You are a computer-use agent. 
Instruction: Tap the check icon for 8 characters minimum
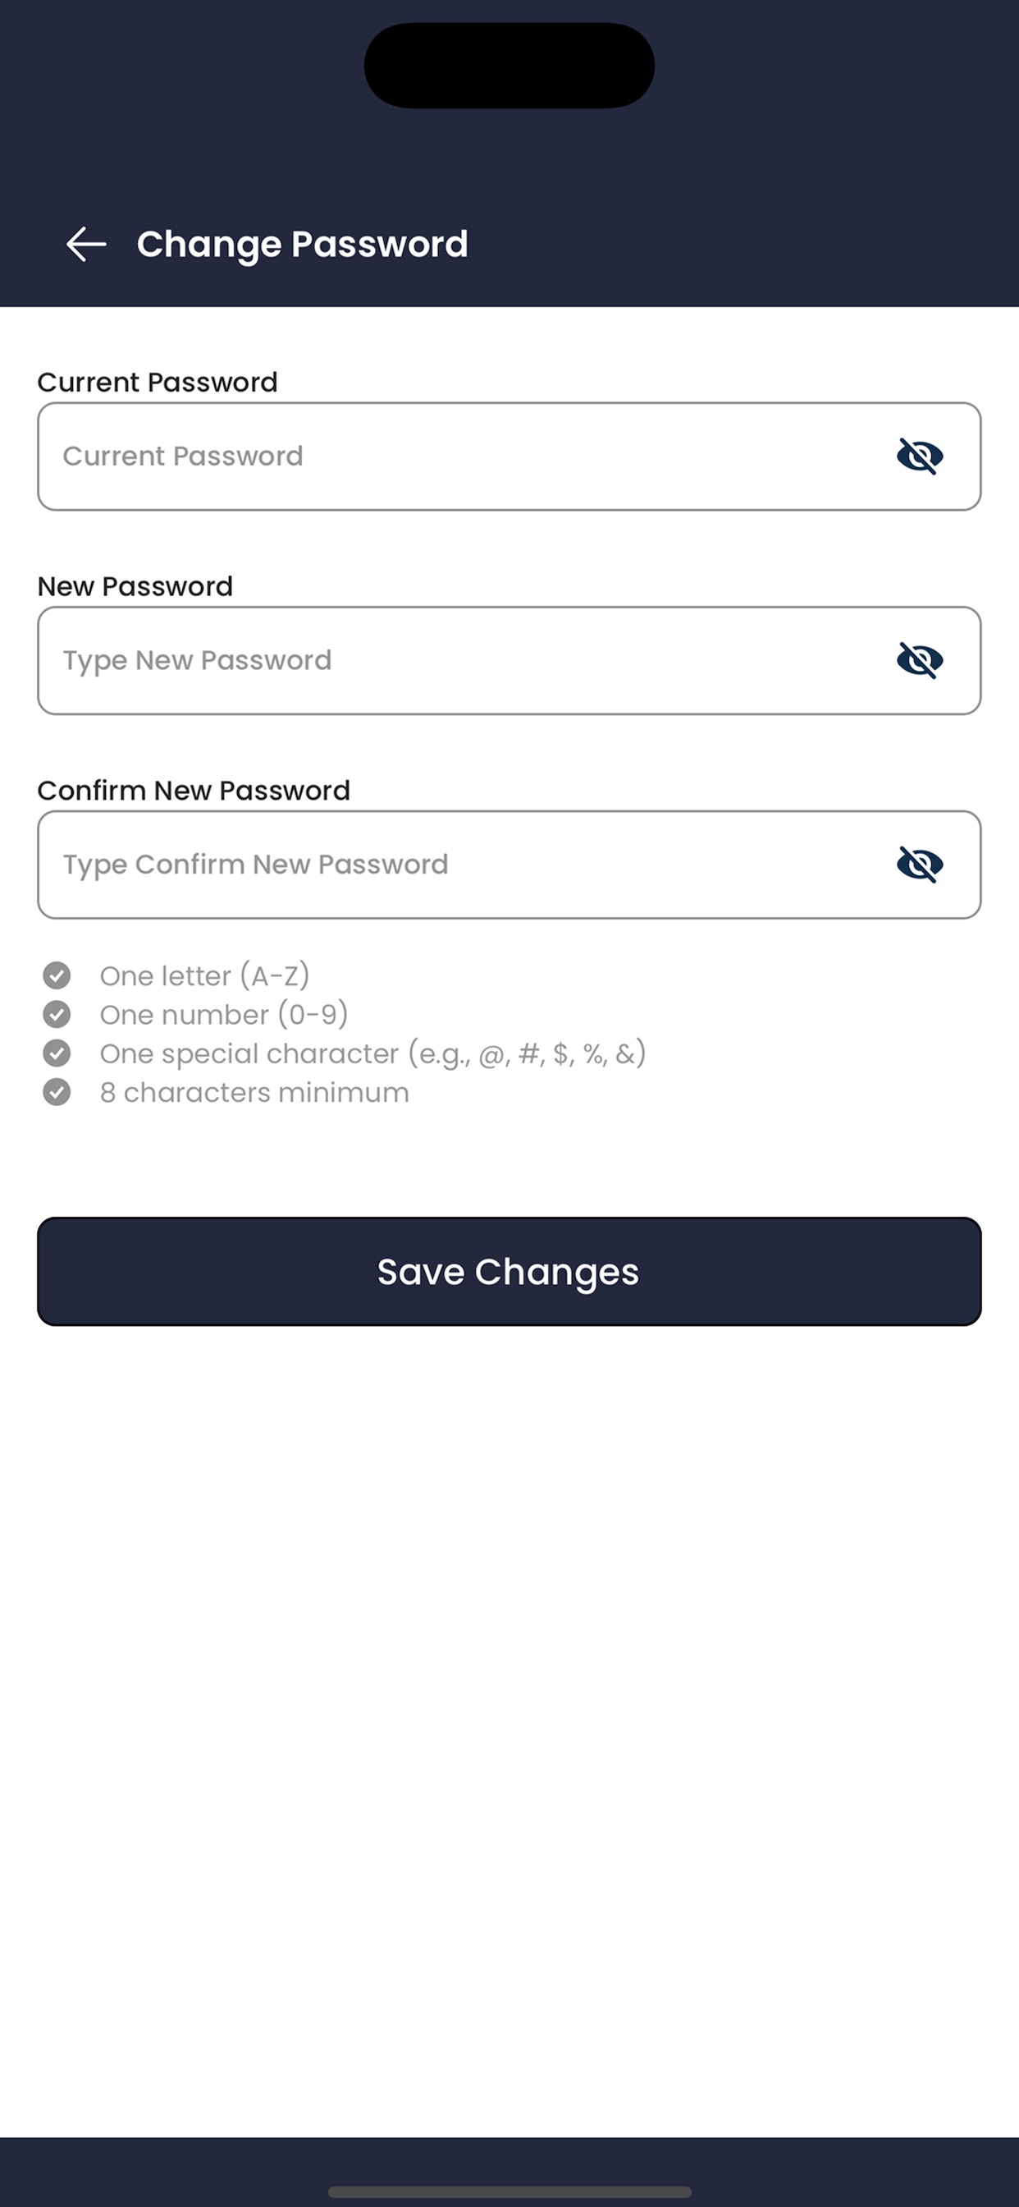[57, 1092]
